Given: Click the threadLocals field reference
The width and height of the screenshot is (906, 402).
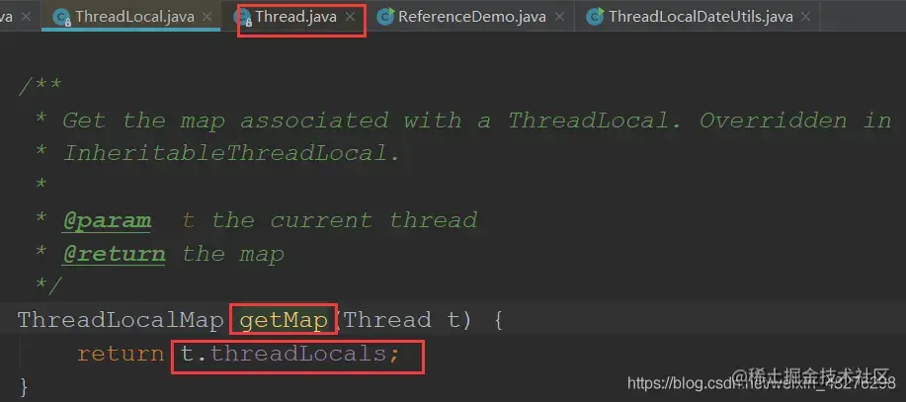Looking at the screenshot, I should pos(298,353).
